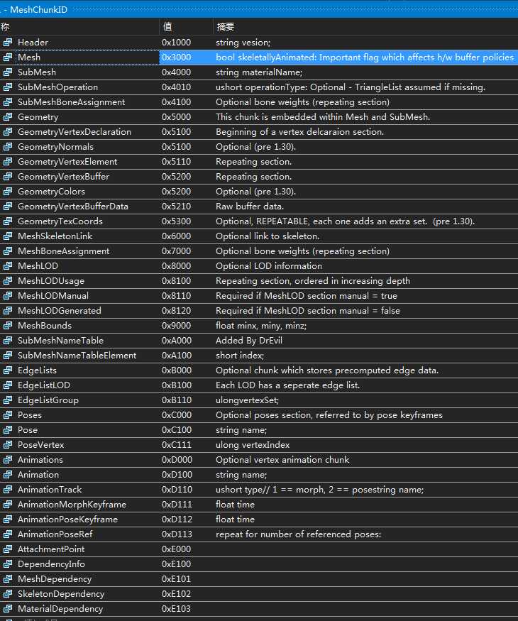Select the AnimationPoseKeyframe member name
Screen dimensions: 518x621
pos(67,520)
